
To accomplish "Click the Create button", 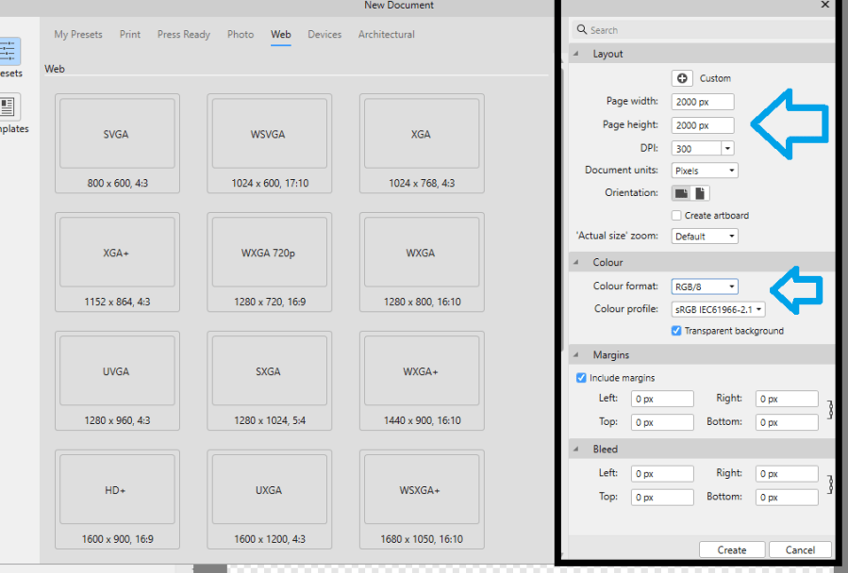I will [x=731, y=549].
